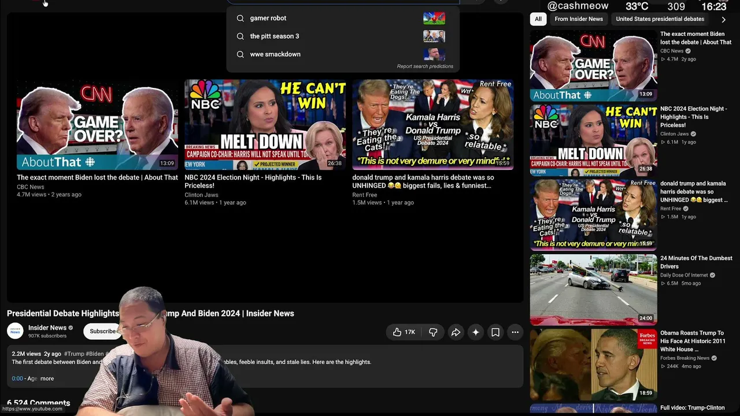Play sidebar thumbnail of Obama roasting Trump
The width and height of the screenshot is (740, 416).
593,365
